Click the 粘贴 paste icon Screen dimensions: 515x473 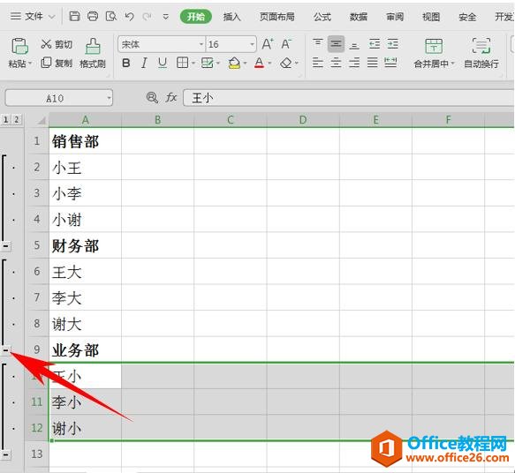19,46
